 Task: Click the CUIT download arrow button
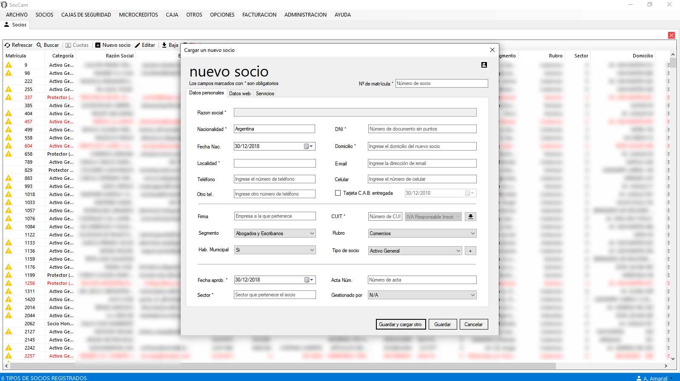click(x=470, y=216)
